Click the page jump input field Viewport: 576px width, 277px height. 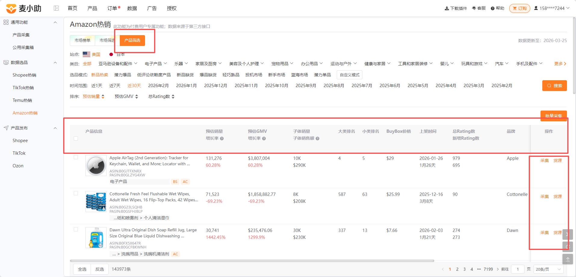518,269
